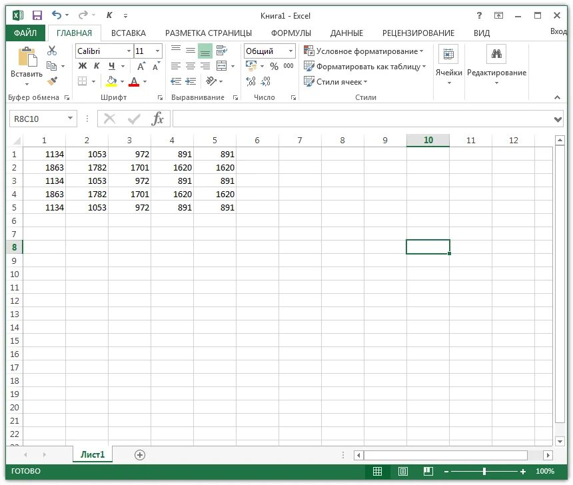Center text horizontally
The height and width of the screenshot is (485, 573).
191,66
